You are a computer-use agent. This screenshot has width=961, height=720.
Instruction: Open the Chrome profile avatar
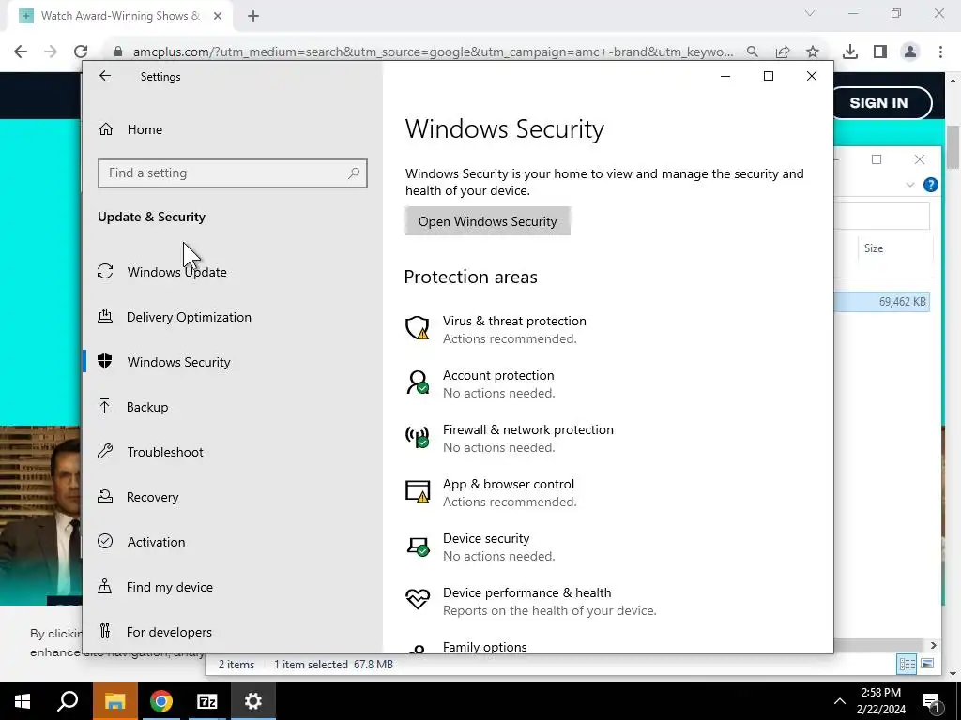[910, 52]
